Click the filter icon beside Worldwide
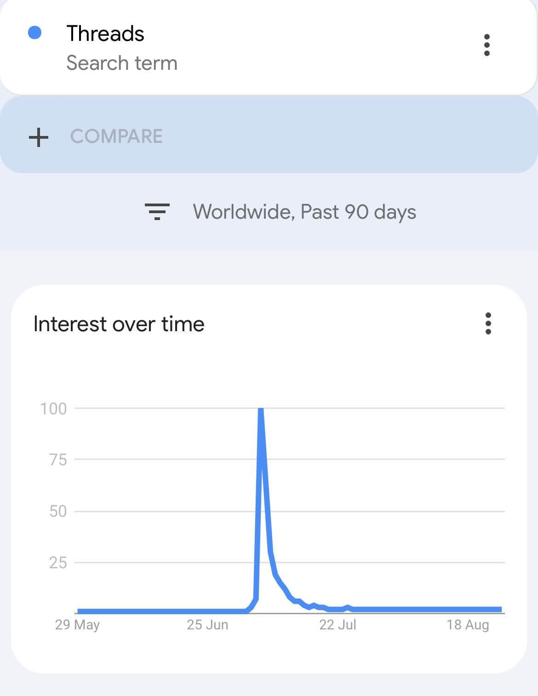Viewport: 538px width, 696px height. 157,212
